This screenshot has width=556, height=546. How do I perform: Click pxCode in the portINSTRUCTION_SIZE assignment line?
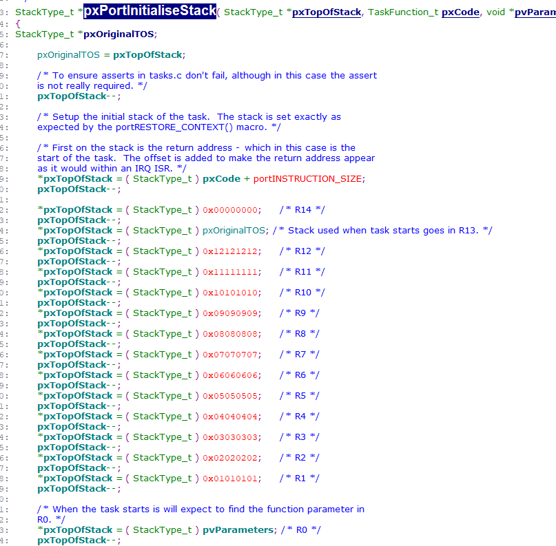click(221, 179)
